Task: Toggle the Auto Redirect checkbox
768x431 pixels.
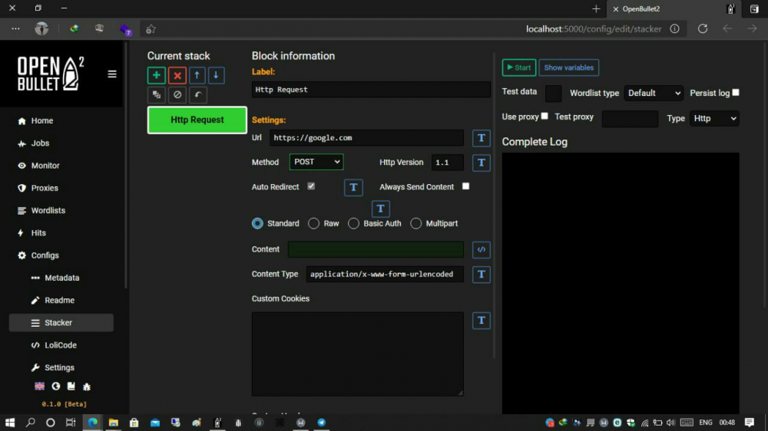Action: (311, 186)
